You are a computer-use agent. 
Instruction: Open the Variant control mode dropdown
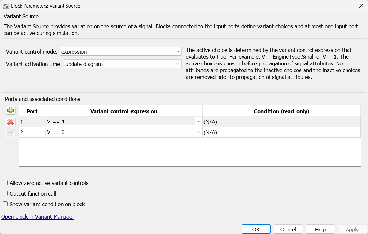pos(177,51)
